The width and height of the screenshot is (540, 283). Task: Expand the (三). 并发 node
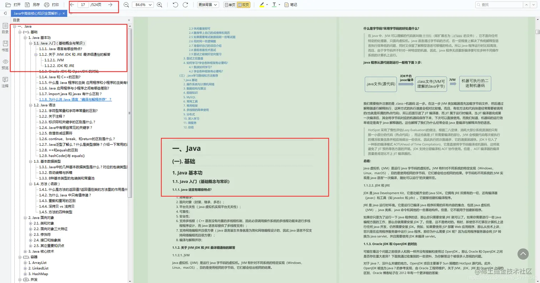[20, 279]
